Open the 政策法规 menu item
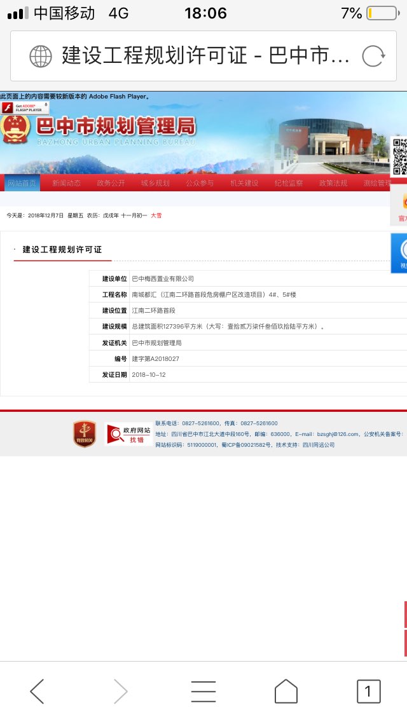The image size is (407, 722). point(333,183)
